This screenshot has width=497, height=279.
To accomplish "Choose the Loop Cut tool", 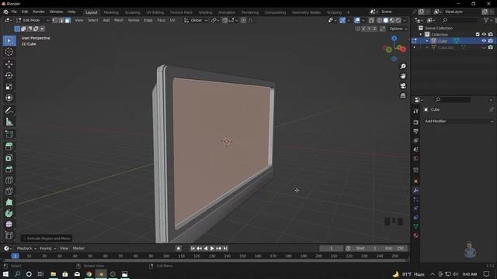I will [x=9, y=180].
